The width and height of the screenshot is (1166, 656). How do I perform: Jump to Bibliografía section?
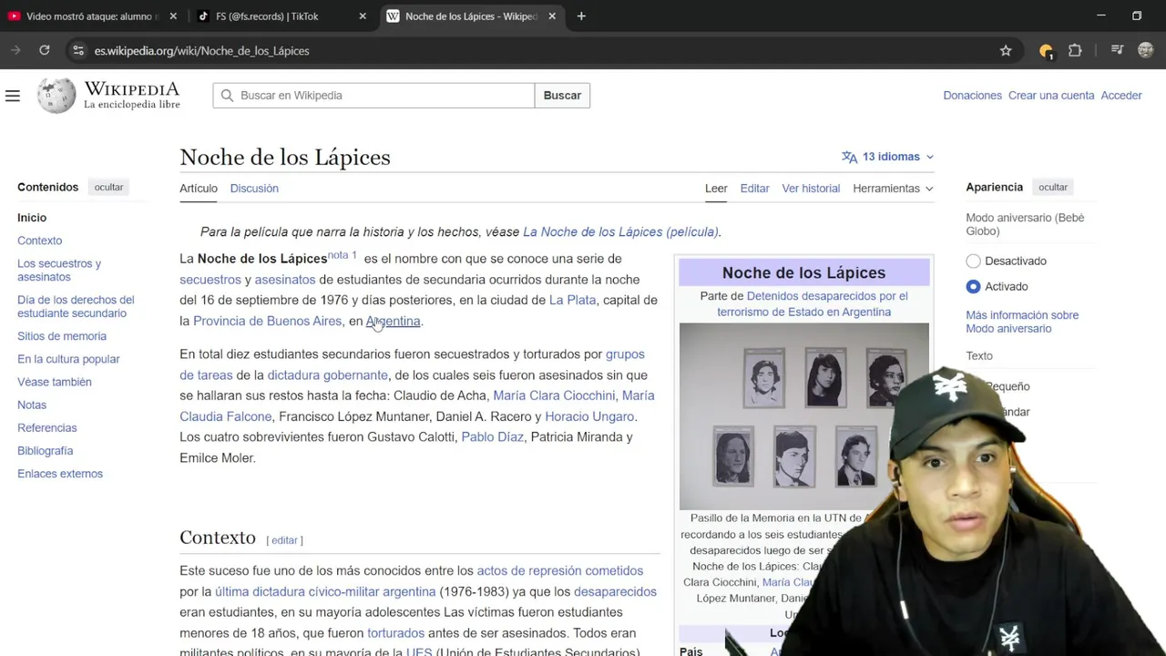(x=45, y=451)
